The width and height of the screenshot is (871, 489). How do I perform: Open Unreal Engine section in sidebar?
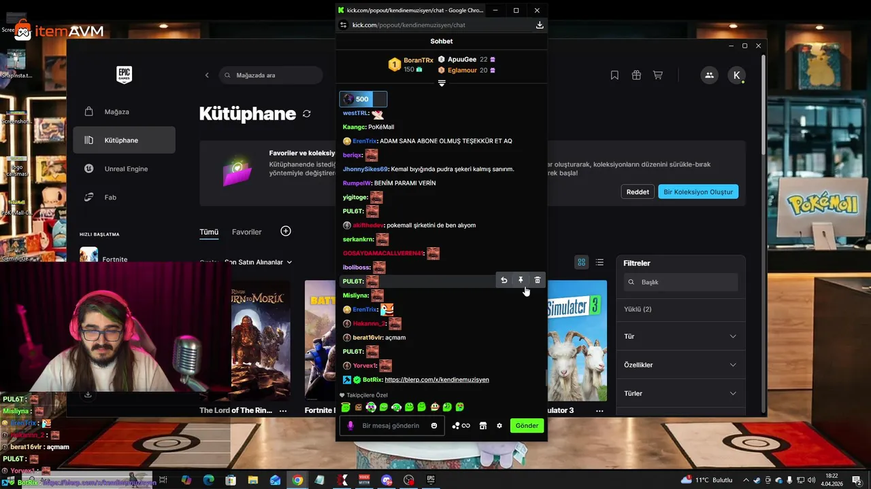pos(124,168)
